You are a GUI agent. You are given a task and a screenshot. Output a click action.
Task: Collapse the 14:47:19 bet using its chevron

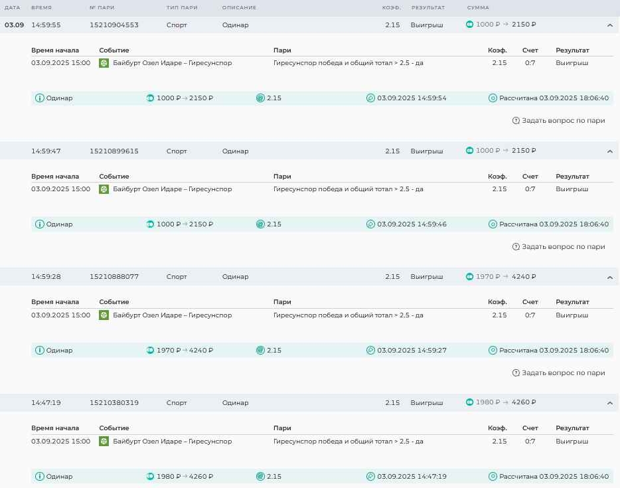[x=610, y=403]
